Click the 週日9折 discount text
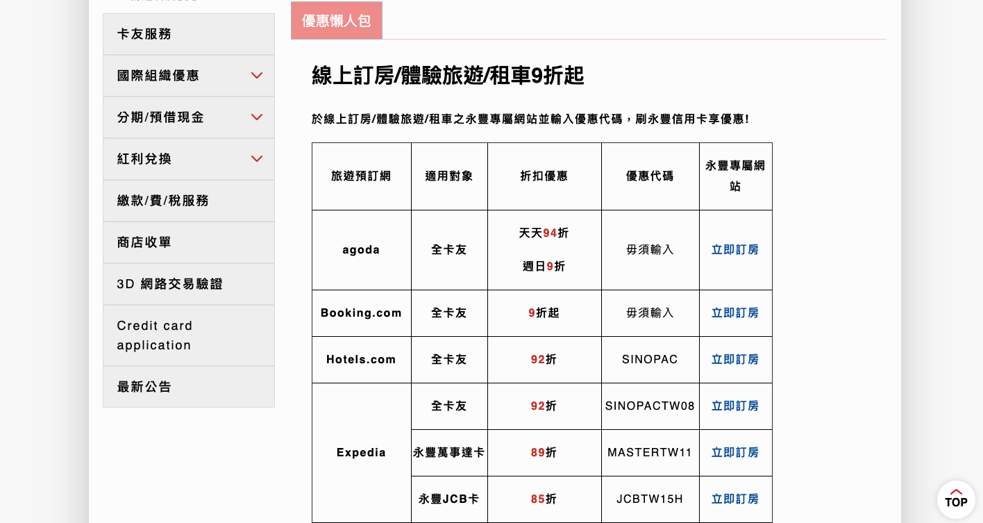Viewport: 983px width, 523px height. 544,266
